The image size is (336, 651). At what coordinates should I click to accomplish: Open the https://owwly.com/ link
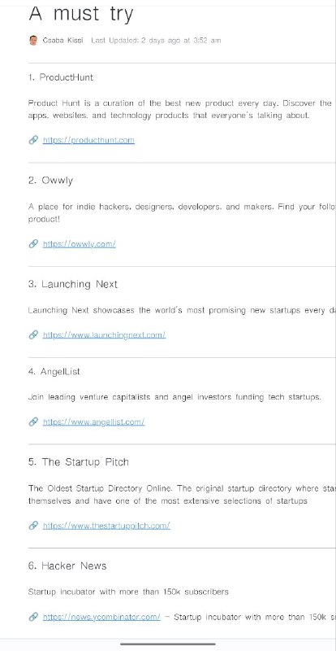(80, 243)
